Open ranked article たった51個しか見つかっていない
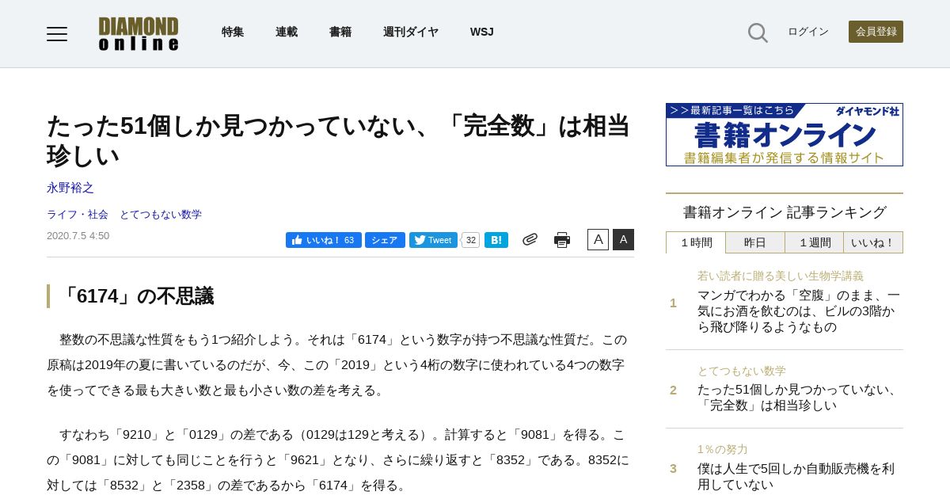Screen dimensions: 950x499 click(799, 398)
